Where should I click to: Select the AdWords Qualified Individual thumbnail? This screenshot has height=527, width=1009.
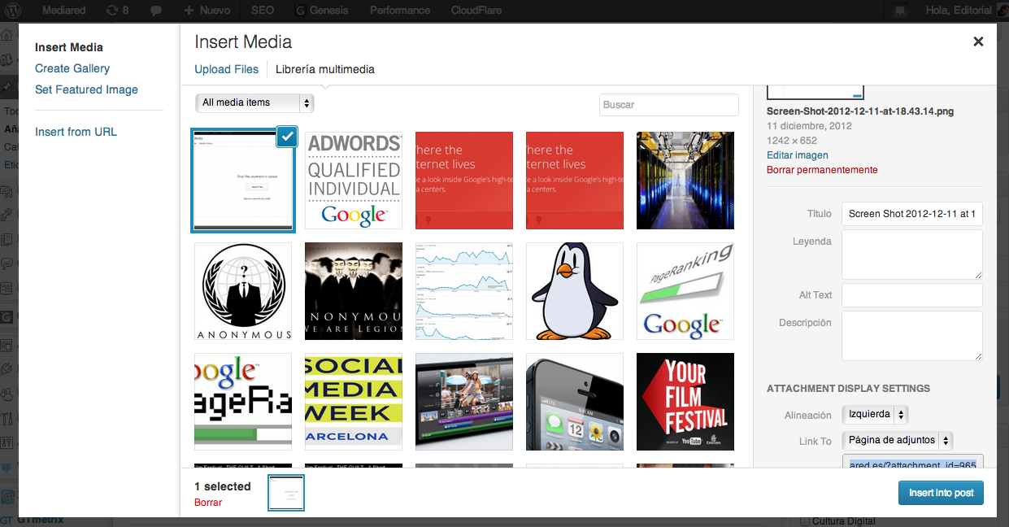click(x=354, y=181)
